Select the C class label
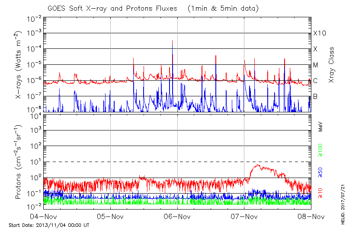This screenshot has width=346, height=229. (315, 81)
